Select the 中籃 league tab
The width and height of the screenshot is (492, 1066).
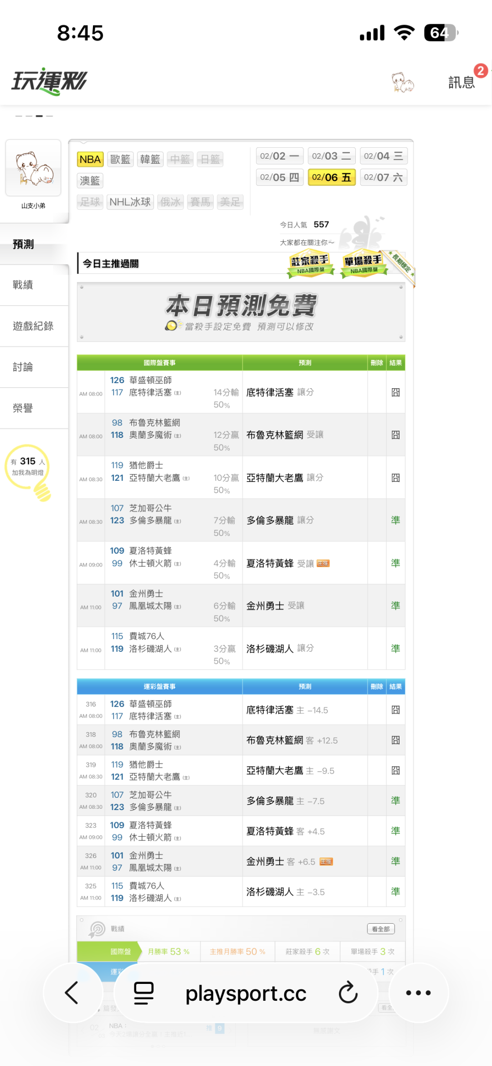coord(180,159)
